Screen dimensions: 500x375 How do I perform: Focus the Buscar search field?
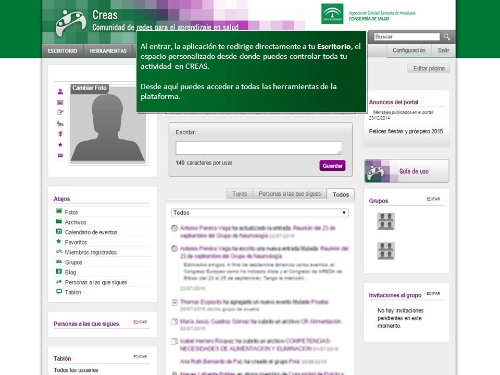coord(407,36)
